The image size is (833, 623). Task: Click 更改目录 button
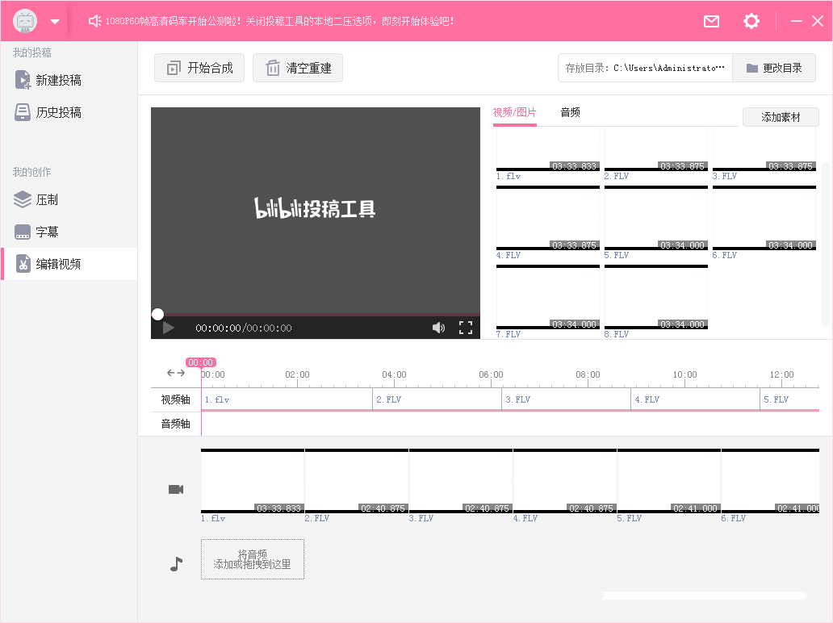coord(774,68)
